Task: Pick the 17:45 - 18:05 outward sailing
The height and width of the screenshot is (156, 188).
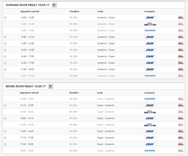Action: (5, 69)
